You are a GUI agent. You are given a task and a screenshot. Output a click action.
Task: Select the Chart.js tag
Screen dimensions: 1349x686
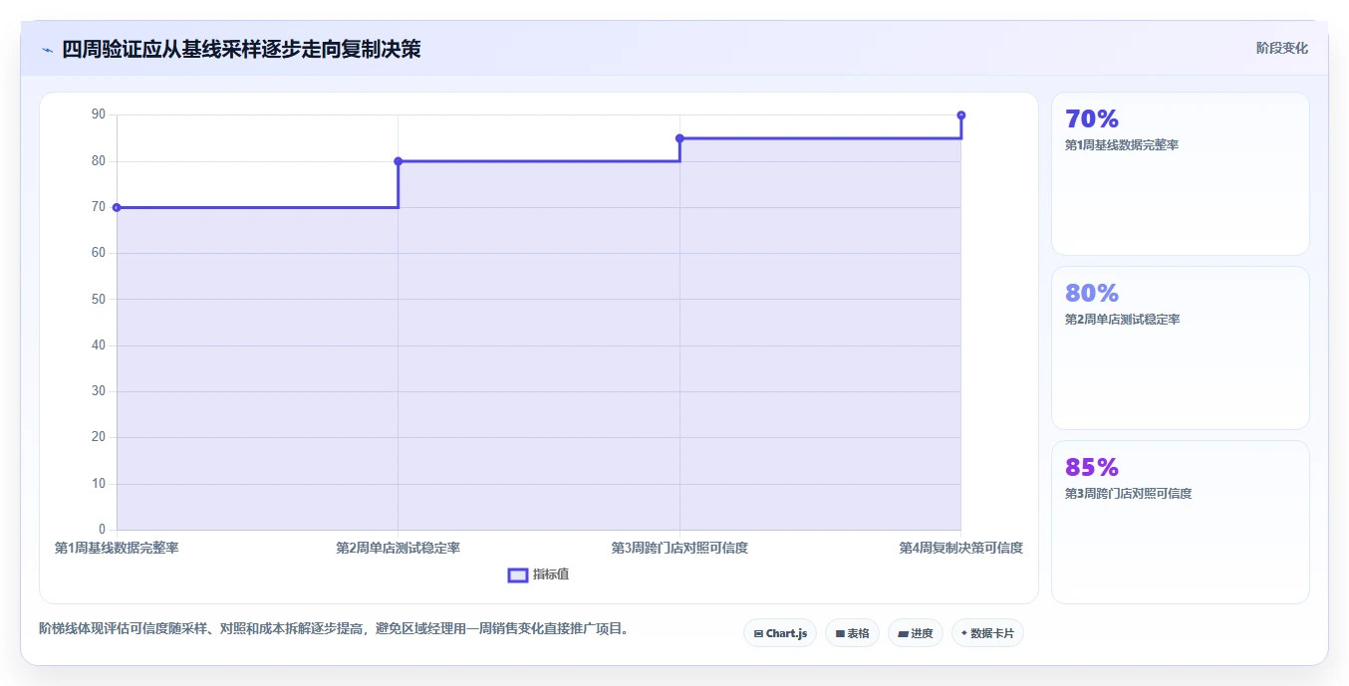click(x=780, y=633)
